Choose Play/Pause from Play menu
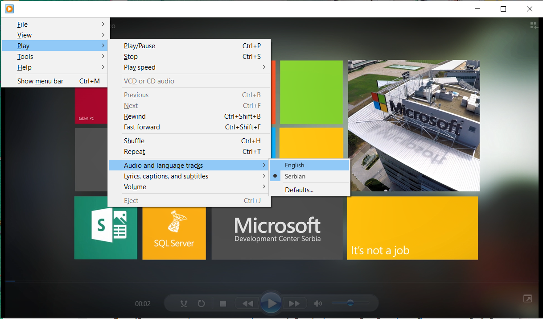Viewport: 543px width, 319px height. tap(189, 46)
